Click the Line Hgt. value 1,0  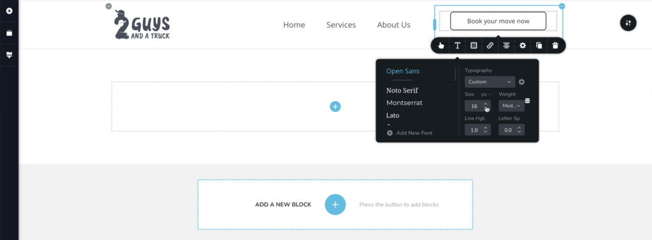[x=474, y=131]
